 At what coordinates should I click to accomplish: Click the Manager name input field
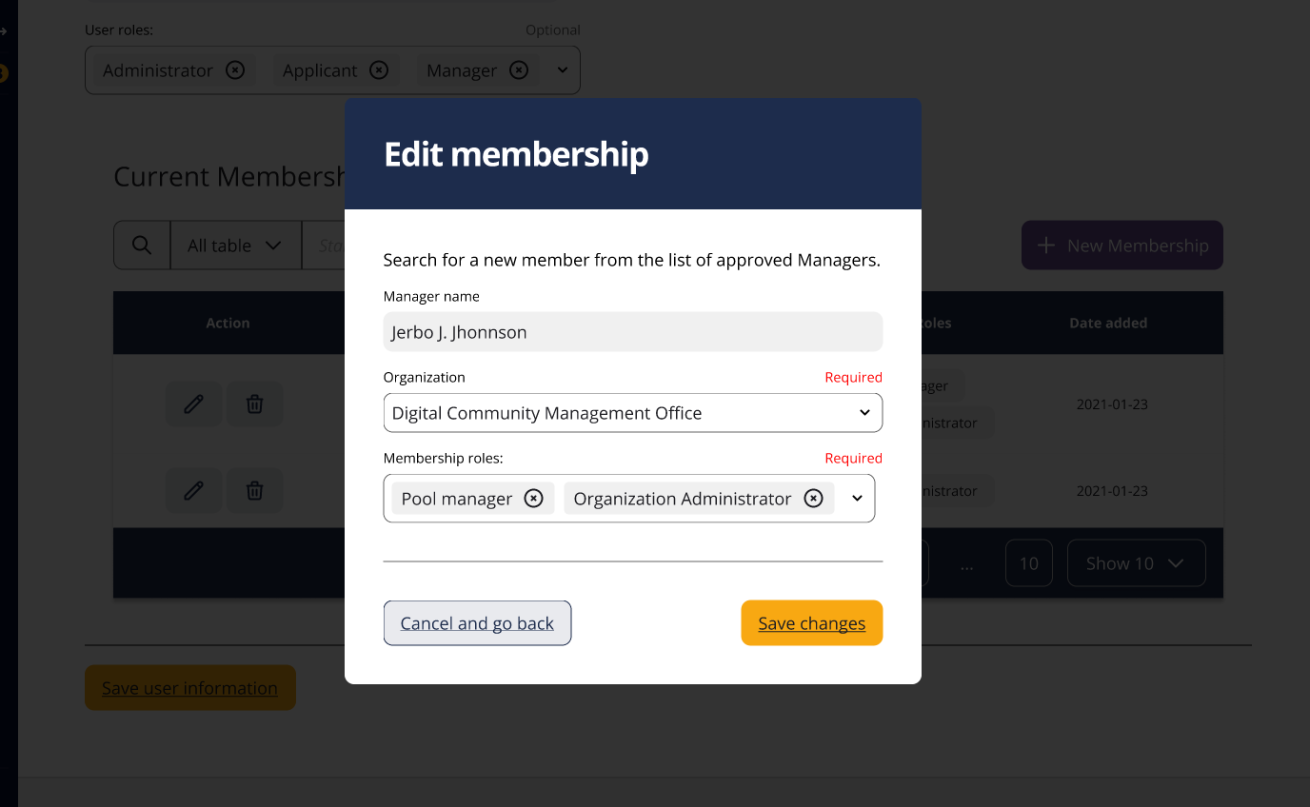click(632, 332)
